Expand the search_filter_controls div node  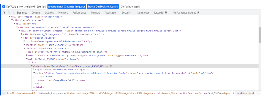(22, 34)
